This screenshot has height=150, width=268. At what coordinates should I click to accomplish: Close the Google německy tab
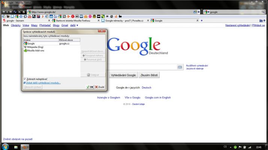pos(148,21)
